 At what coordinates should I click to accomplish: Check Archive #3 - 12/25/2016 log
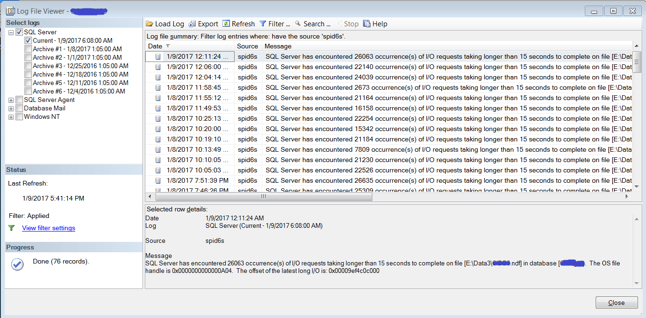click(x=28, y=66)
